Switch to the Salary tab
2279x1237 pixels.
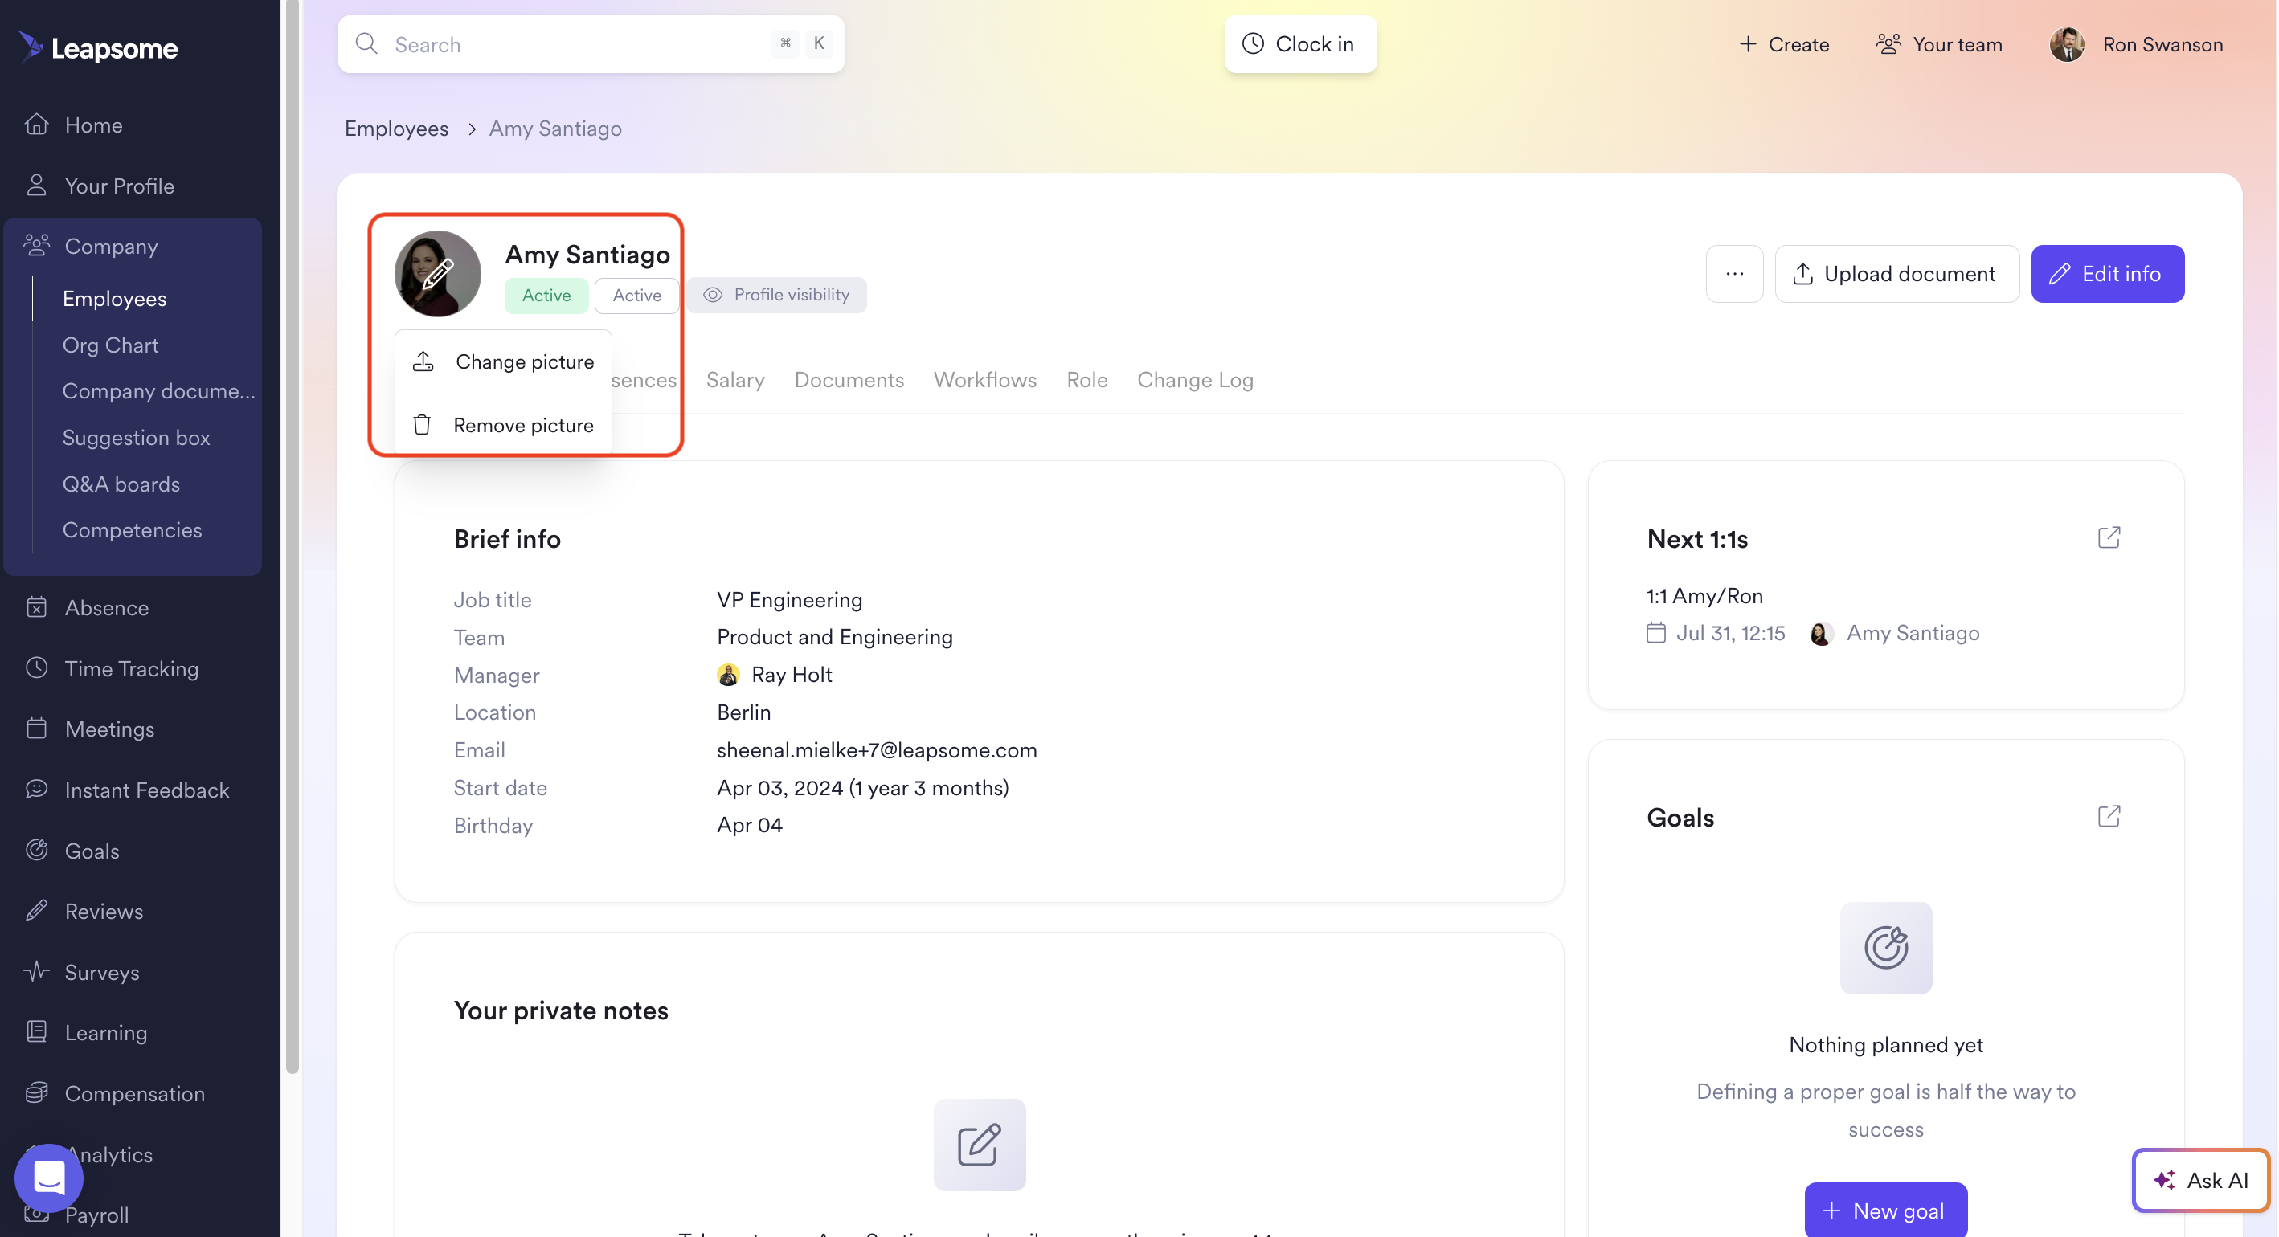(735, 379)
